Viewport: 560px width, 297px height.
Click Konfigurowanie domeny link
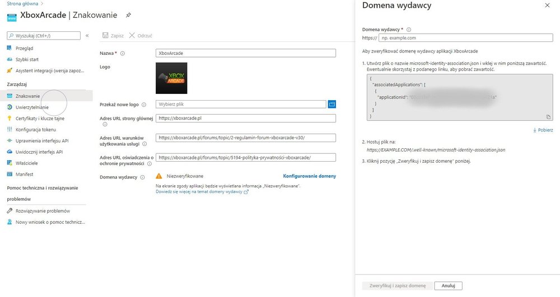point(309,176)
